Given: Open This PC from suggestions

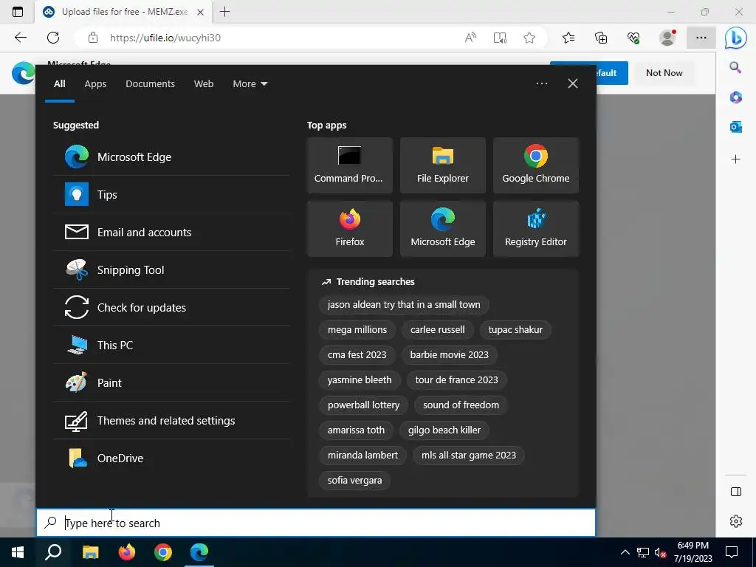Looking at the screenshot, I should 171,345.
